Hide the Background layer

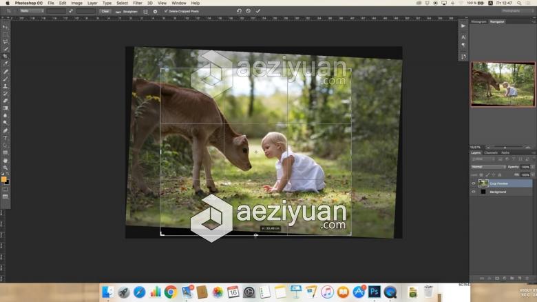click(474, 192)
